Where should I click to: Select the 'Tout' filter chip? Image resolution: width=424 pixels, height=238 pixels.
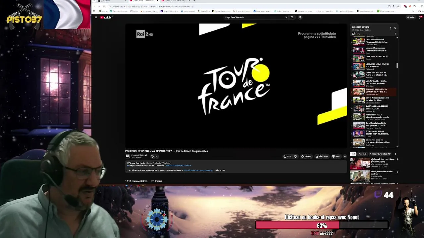tap(353, 154)
